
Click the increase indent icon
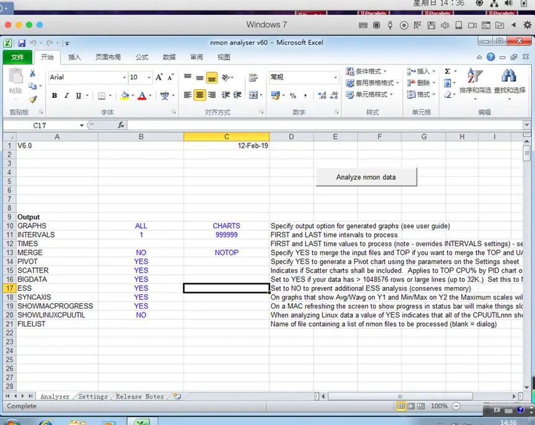click(x=238, y=95)
